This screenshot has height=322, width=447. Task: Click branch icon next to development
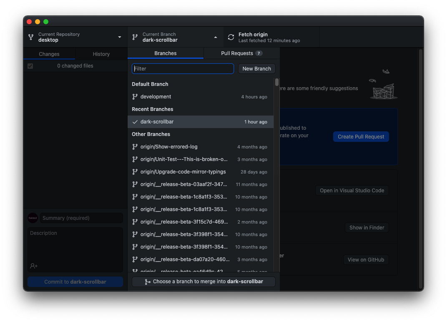(x=135, y=97)
